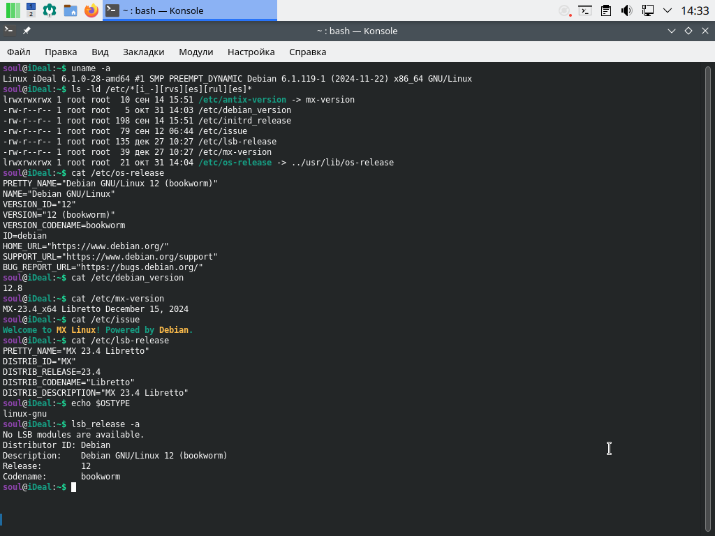715x536 pixels.
Task: Click the "Release: 12" line
Action: coord(47,467)
